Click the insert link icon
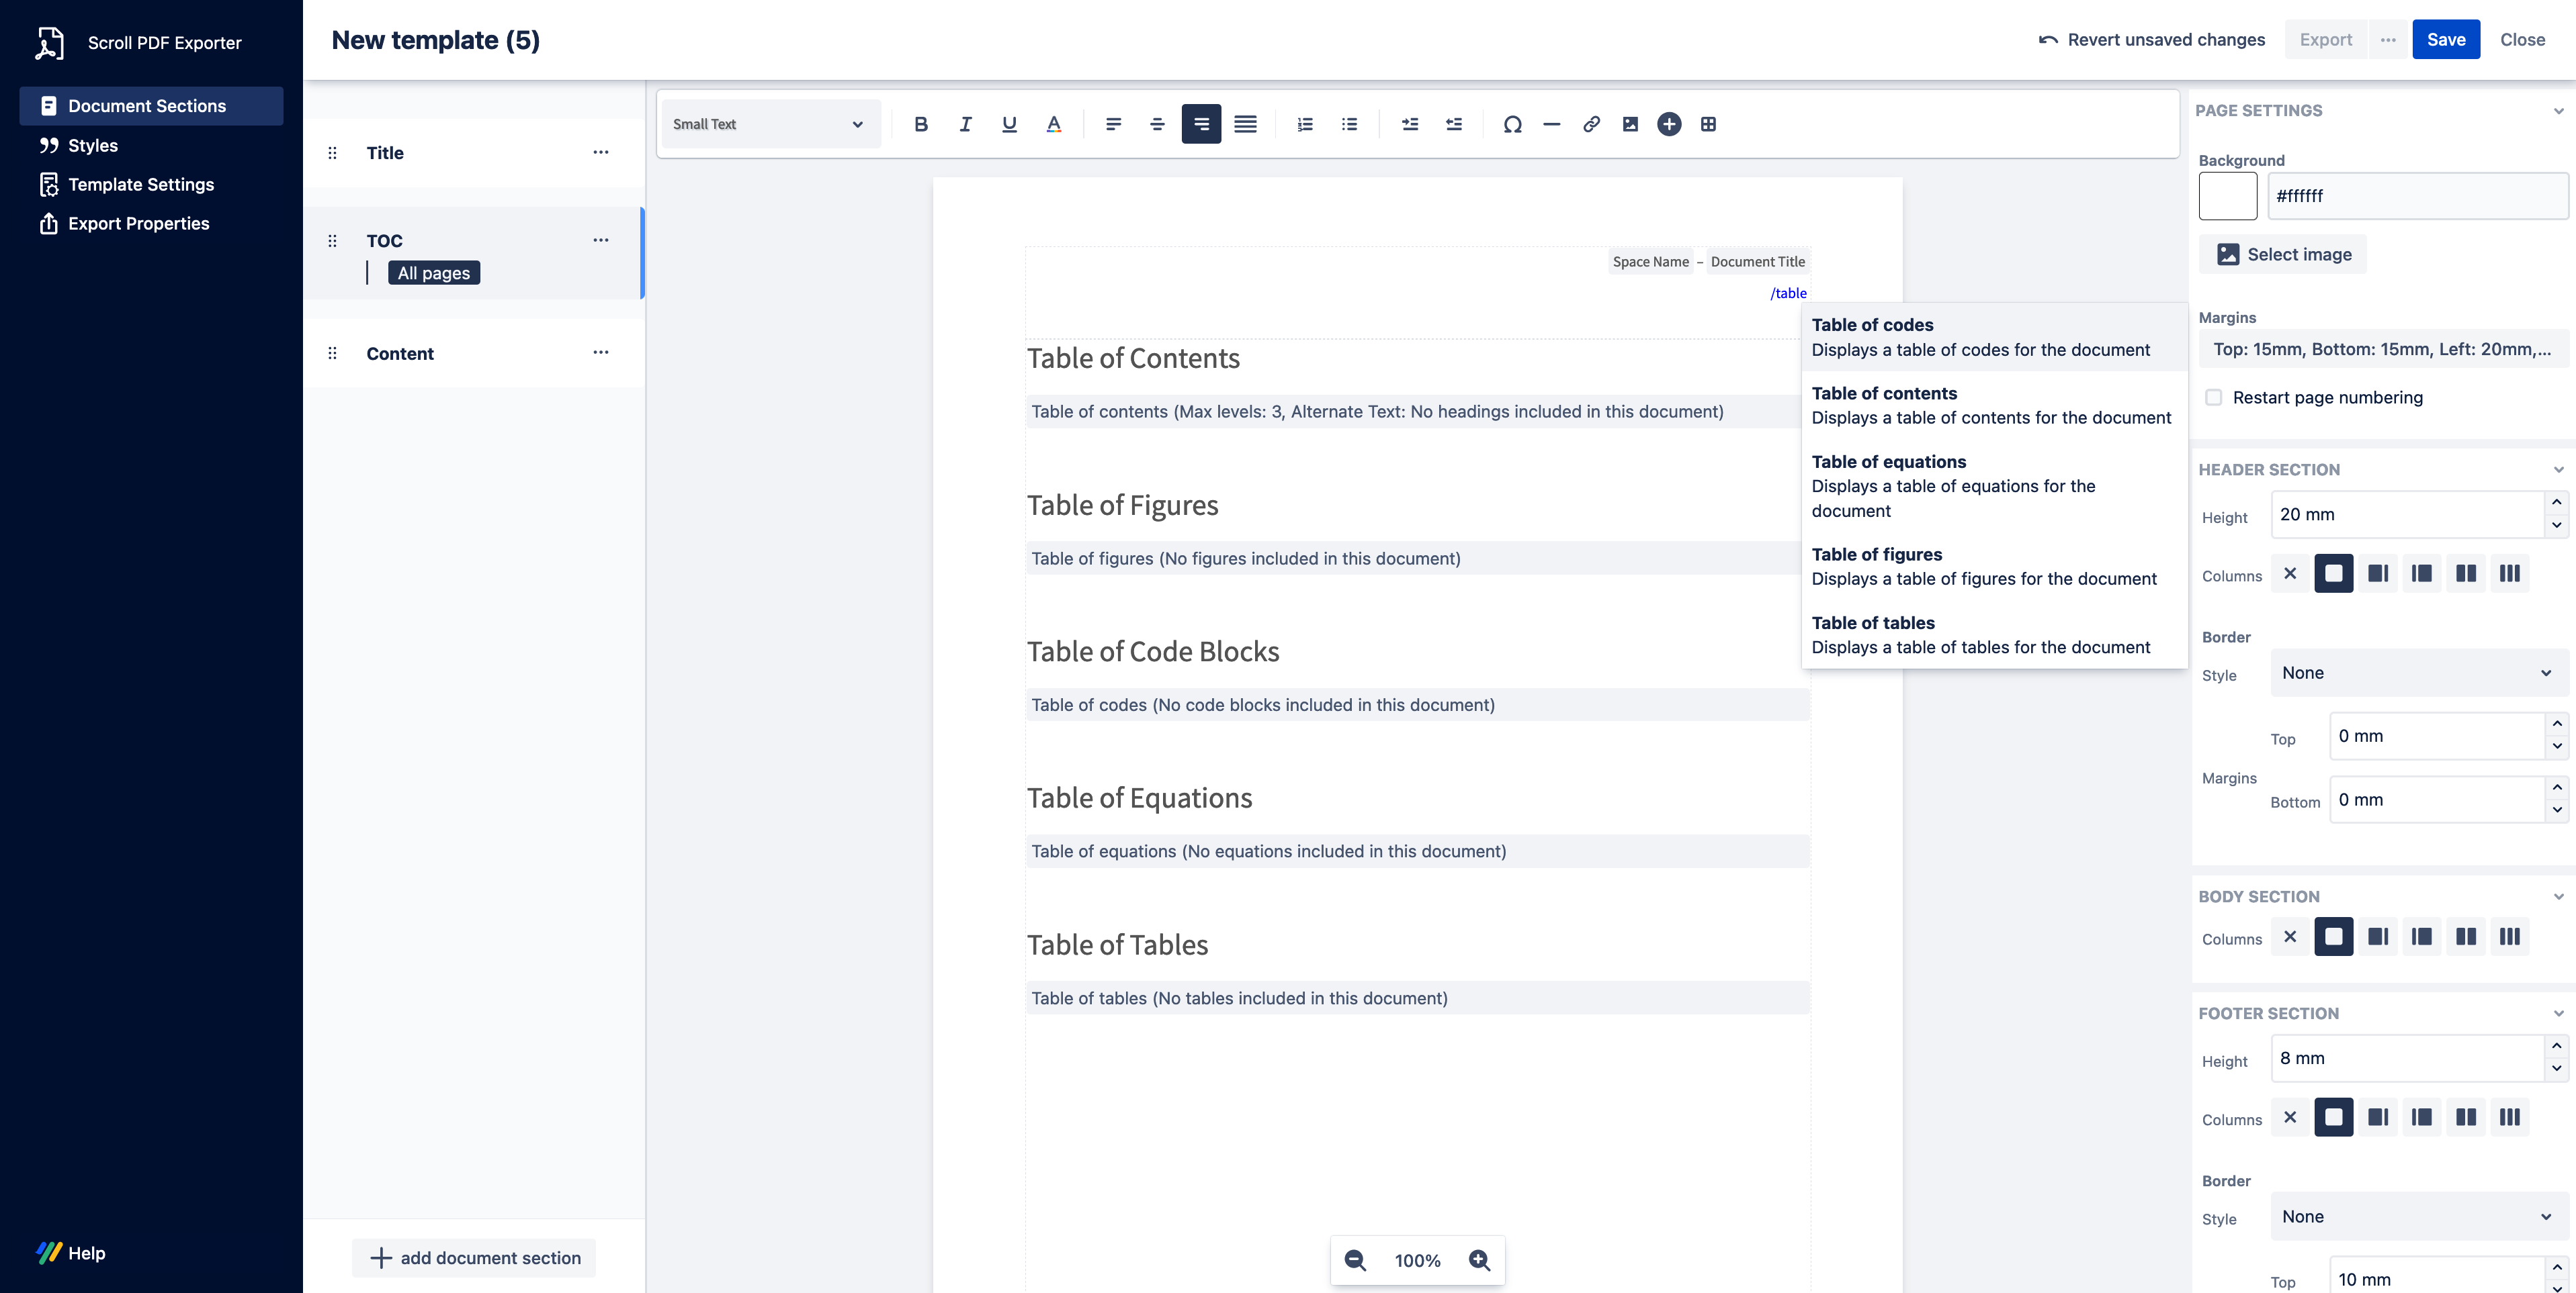 click(1591, 124)
